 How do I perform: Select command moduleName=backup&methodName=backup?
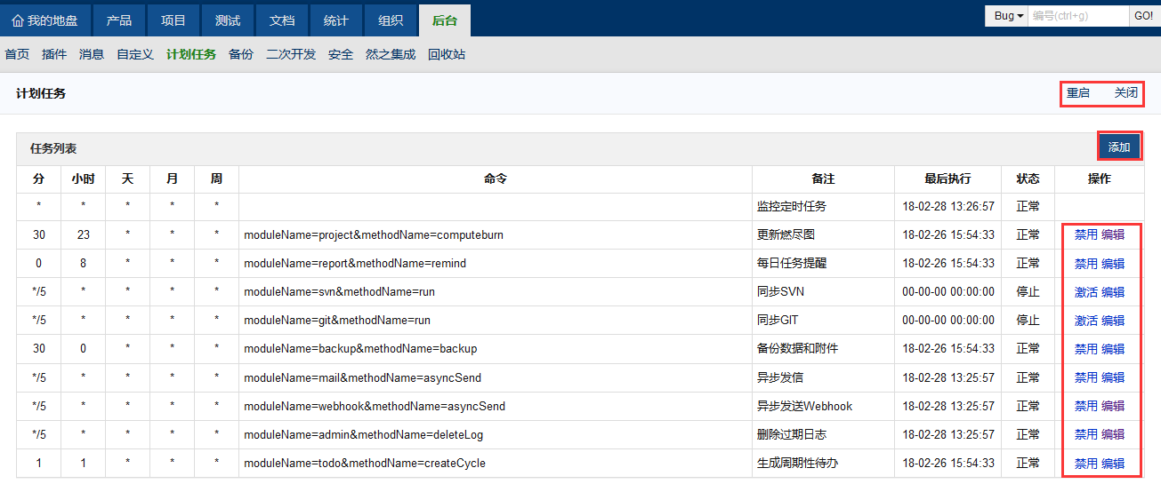360,349
